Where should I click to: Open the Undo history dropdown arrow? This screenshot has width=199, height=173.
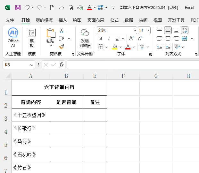(32, 7)
